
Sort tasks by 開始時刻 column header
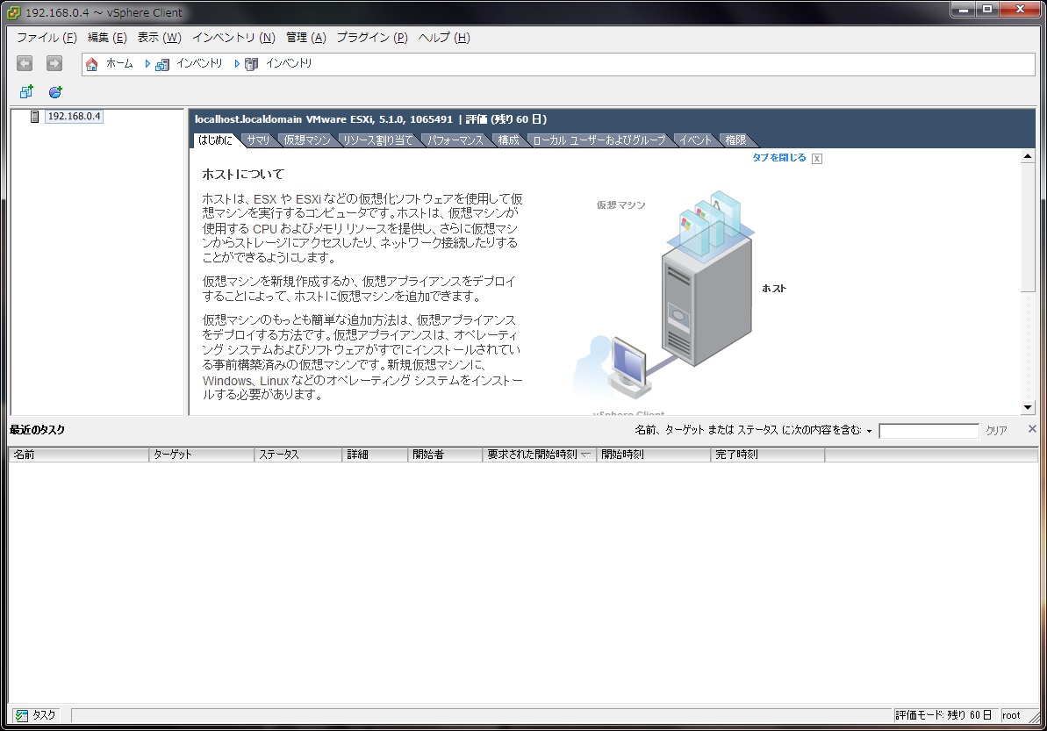(x=653, y=455)
